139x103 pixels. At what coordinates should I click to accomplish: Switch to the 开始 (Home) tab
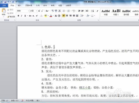12,6
